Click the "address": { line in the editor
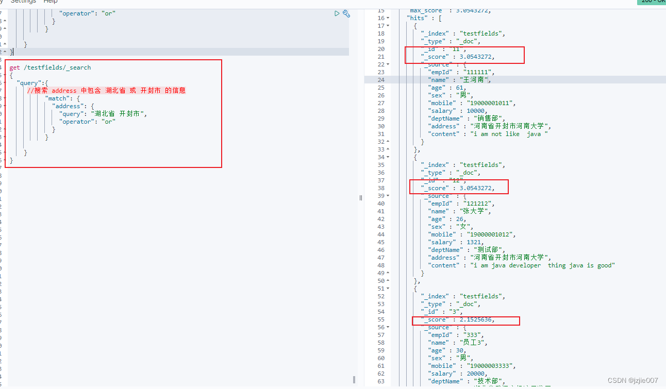666x389 pixels. tap(73, 106)
